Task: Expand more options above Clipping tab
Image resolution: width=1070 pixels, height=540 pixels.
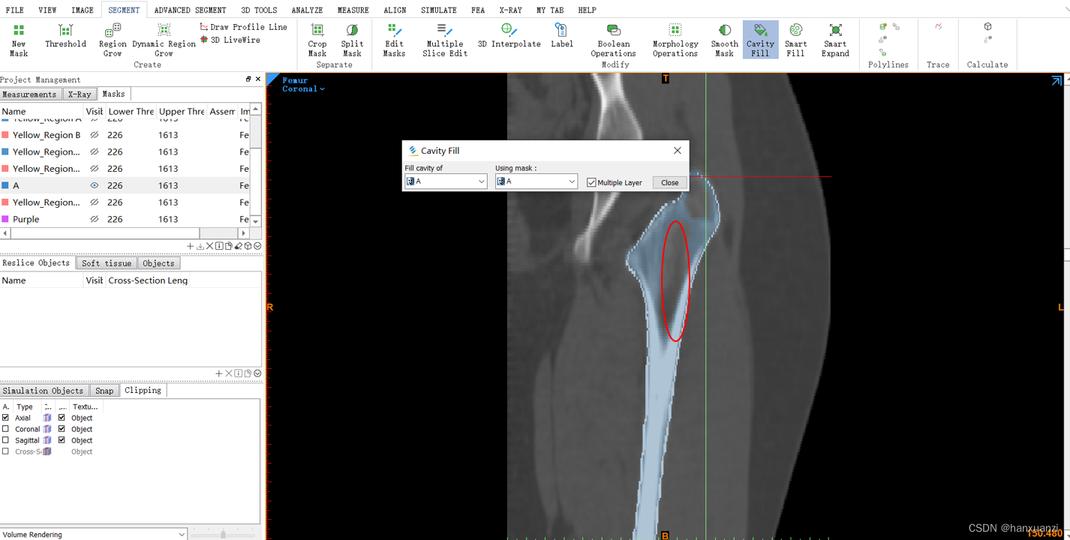Action: [x=257, y=373]
